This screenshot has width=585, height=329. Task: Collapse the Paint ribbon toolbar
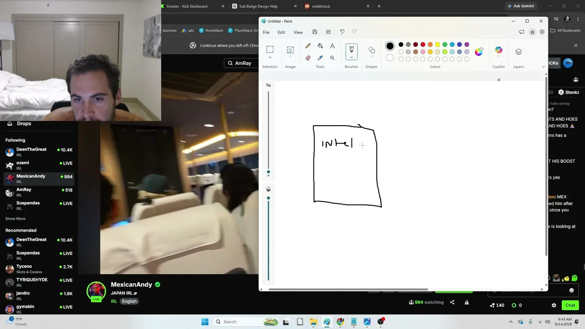click(x=543, y=67)
